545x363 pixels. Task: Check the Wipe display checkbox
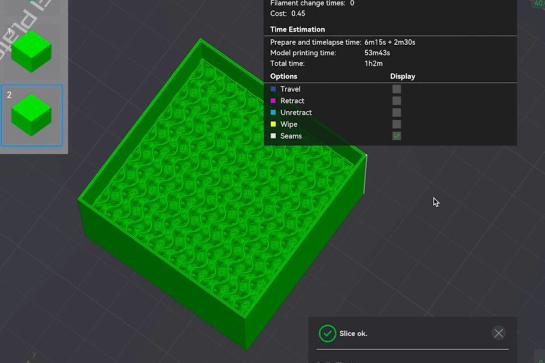[x=397, y=125]
